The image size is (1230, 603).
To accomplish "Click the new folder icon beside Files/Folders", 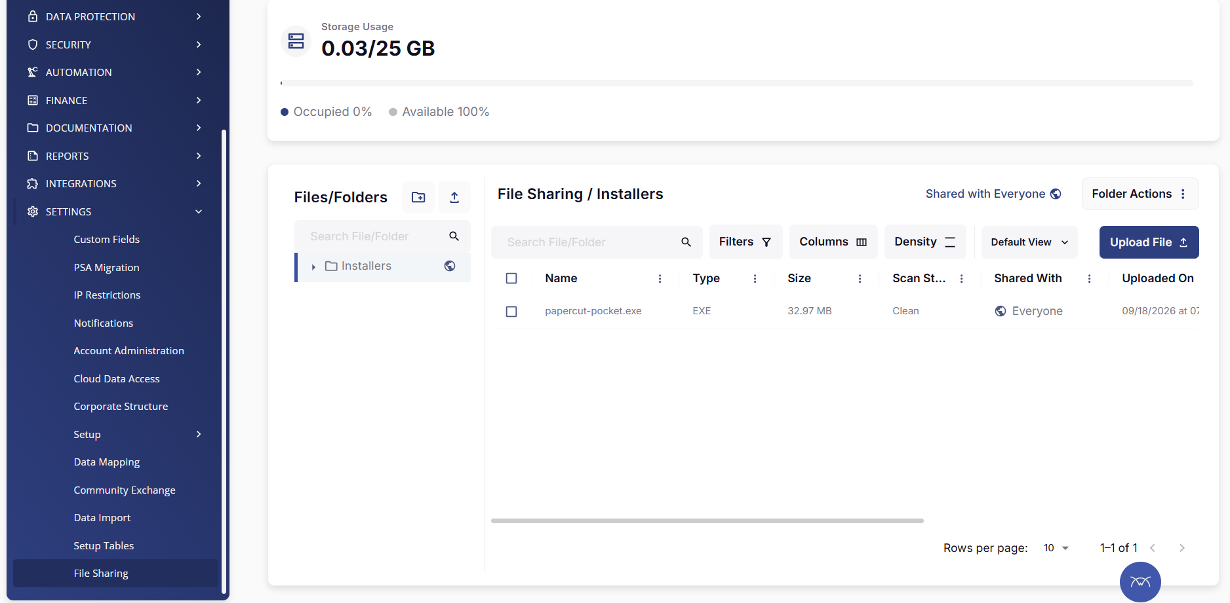I will 418,197.
